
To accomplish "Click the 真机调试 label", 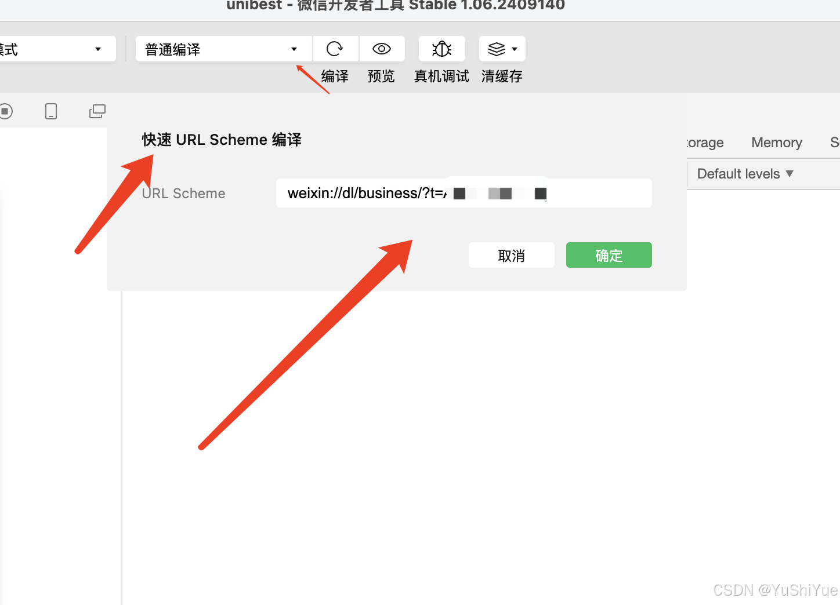I will coord(441,76).
